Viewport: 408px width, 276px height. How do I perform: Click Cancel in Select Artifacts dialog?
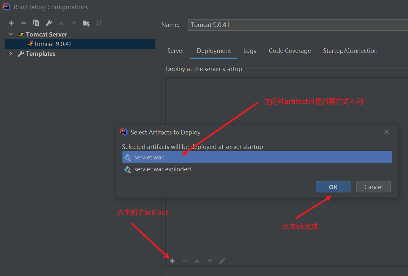point(373,187)
